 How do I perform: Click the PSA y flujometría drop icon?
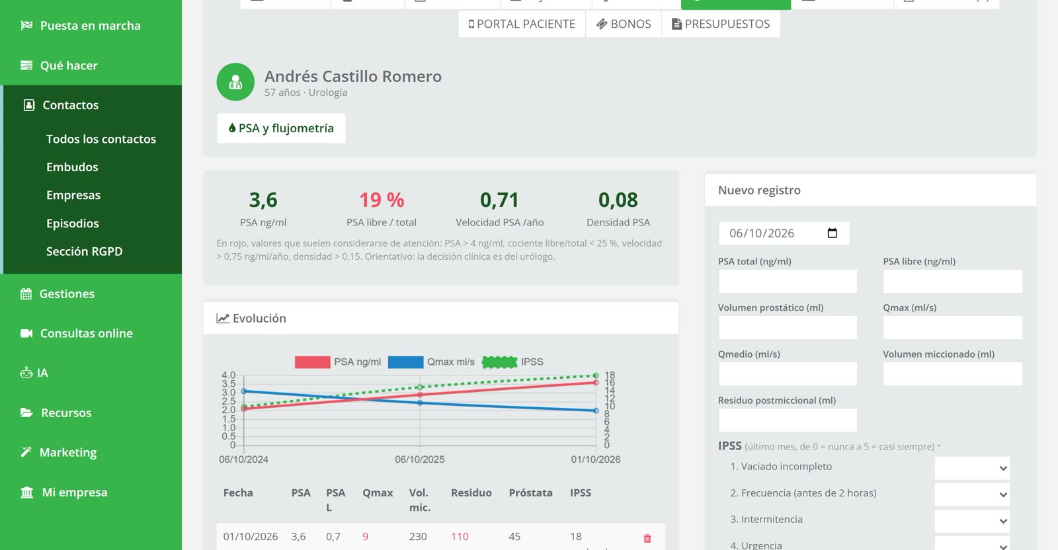tap(232, 128)
